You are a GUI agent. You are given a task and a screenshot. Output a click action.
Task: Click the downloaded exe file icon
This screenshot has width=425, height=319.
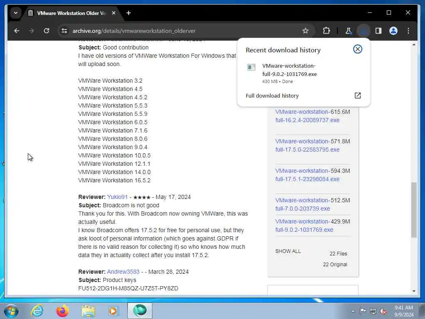click(x=251, y=67)
